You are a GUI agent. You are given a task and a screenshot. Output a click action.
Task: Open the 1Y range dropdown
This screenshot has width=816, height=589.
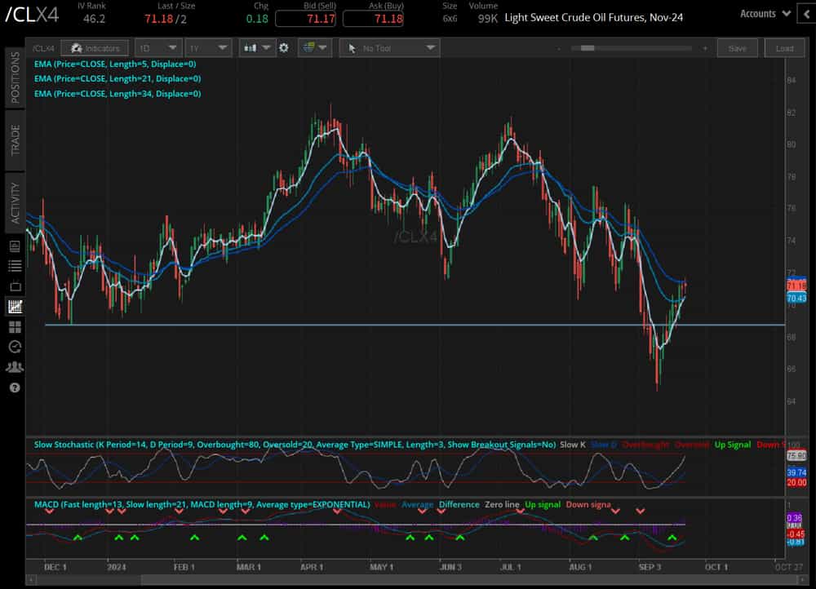[x=209, y=47]
